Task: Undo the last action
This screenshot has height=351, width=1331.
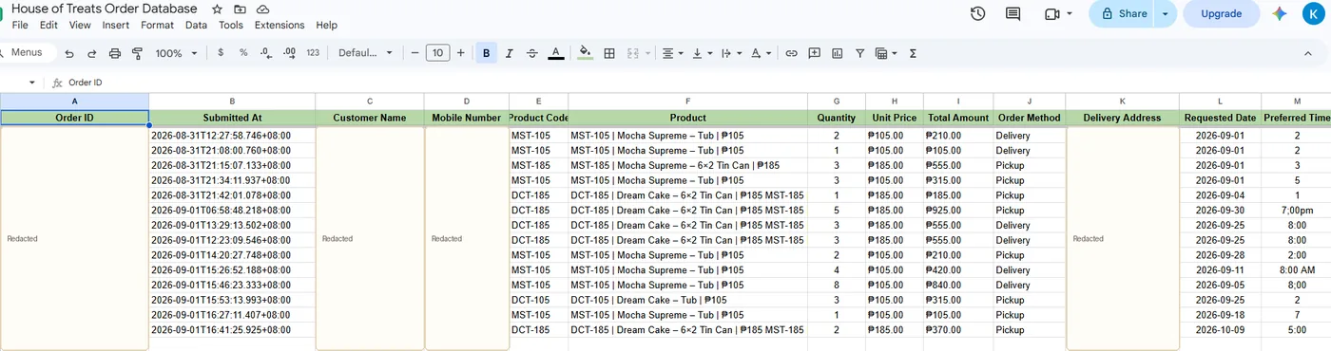Action: pyautogui.click(x=68, y=53)
